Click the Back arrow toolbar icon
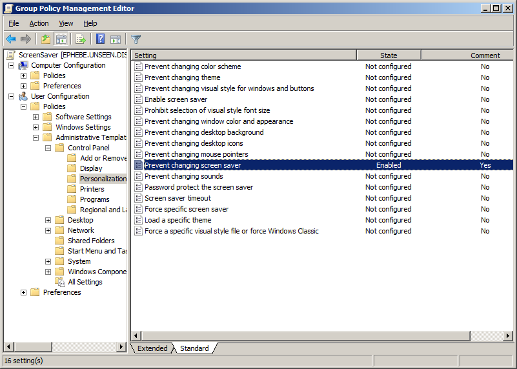Viewport: 517px width, 369px height. tap(11, 39)
